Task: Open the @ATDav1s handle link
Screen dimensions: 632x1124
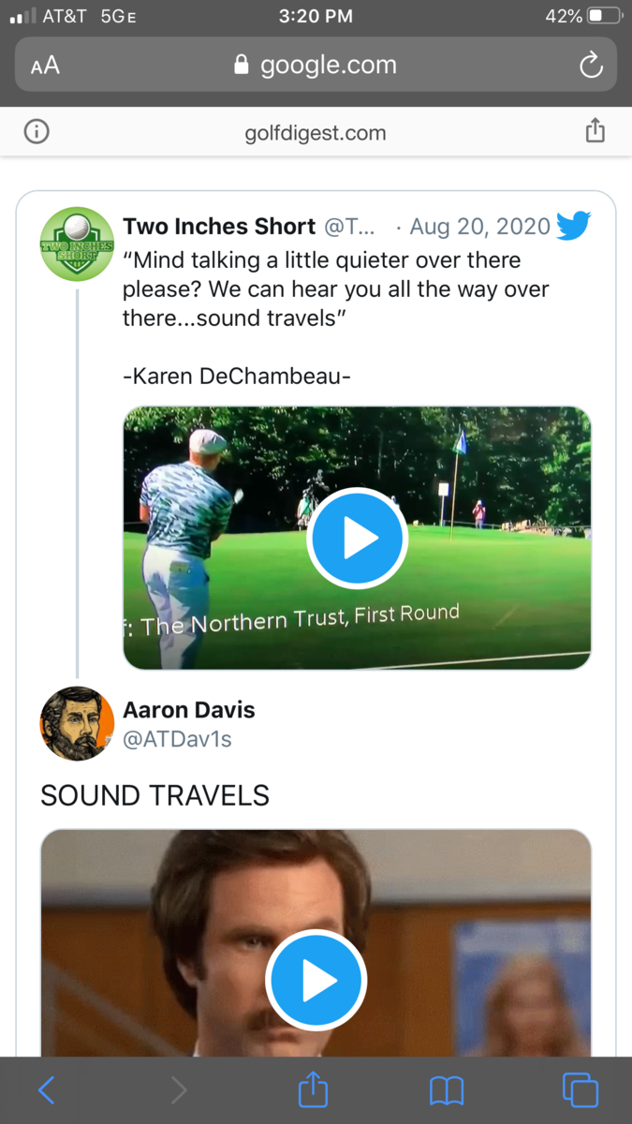Action: pyautogui.click(x=177, y=739)
